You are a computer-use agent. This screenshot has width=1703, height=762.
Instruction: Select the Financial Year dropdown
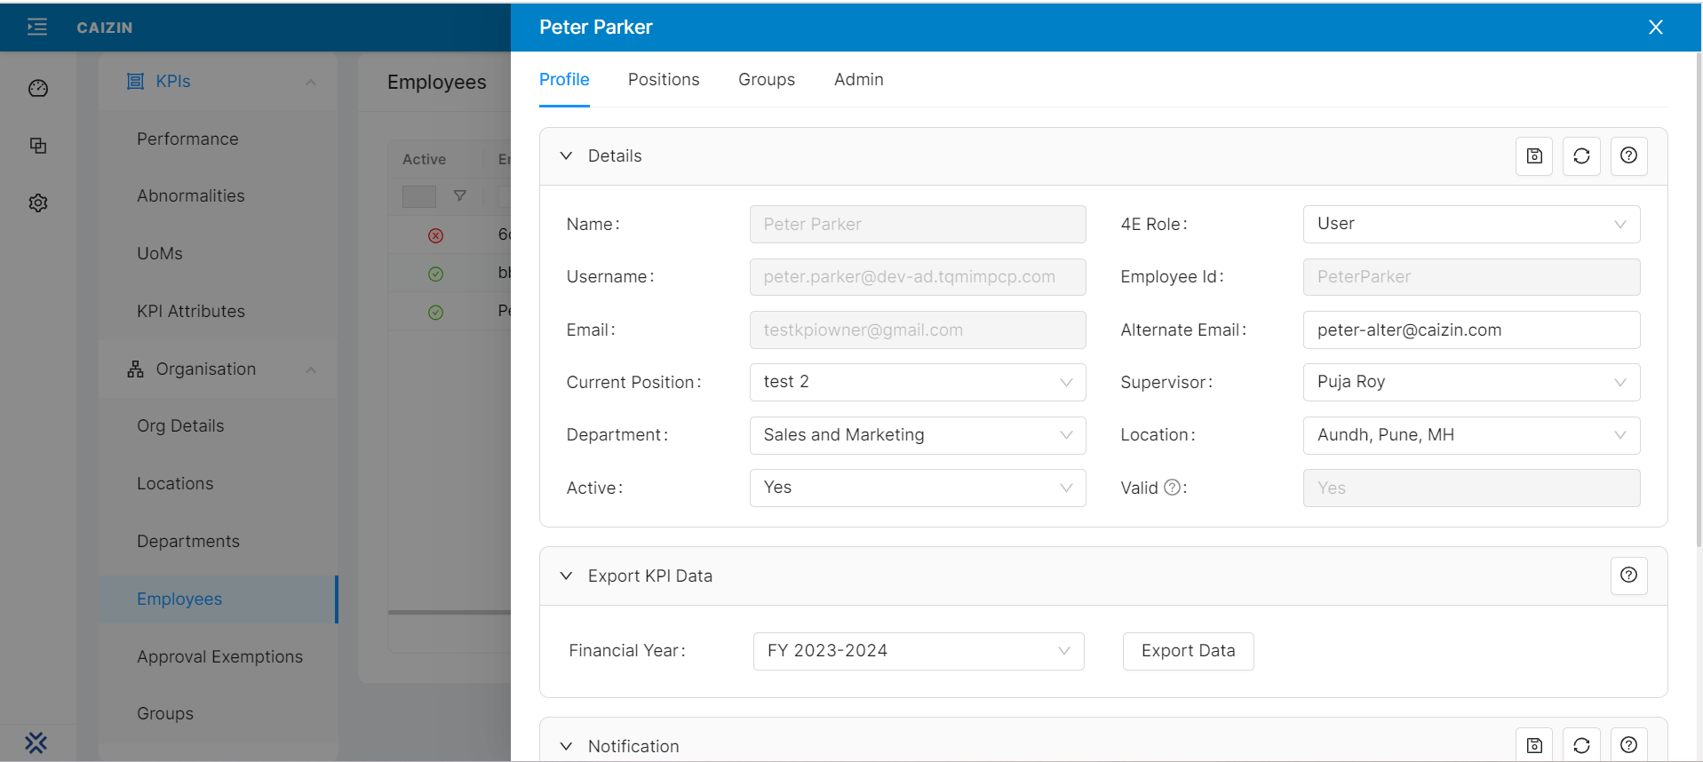click(x=918, y=651)
